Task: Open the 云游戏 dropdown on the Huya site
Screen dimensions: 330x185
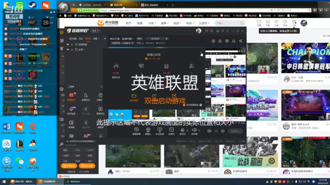Action: click(x=204, y=23)
